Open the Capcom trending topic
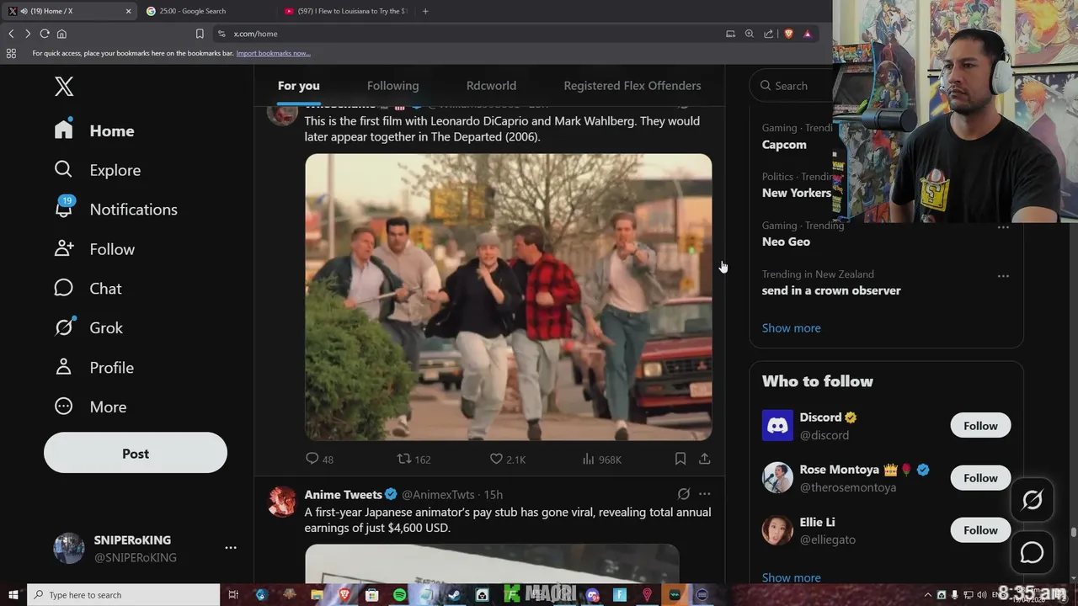Screen dimensions: 1078x606 (784, 144)
